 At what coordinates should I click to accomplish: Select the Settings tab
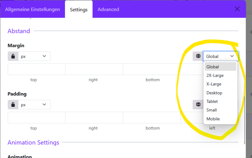pos(79,10)
